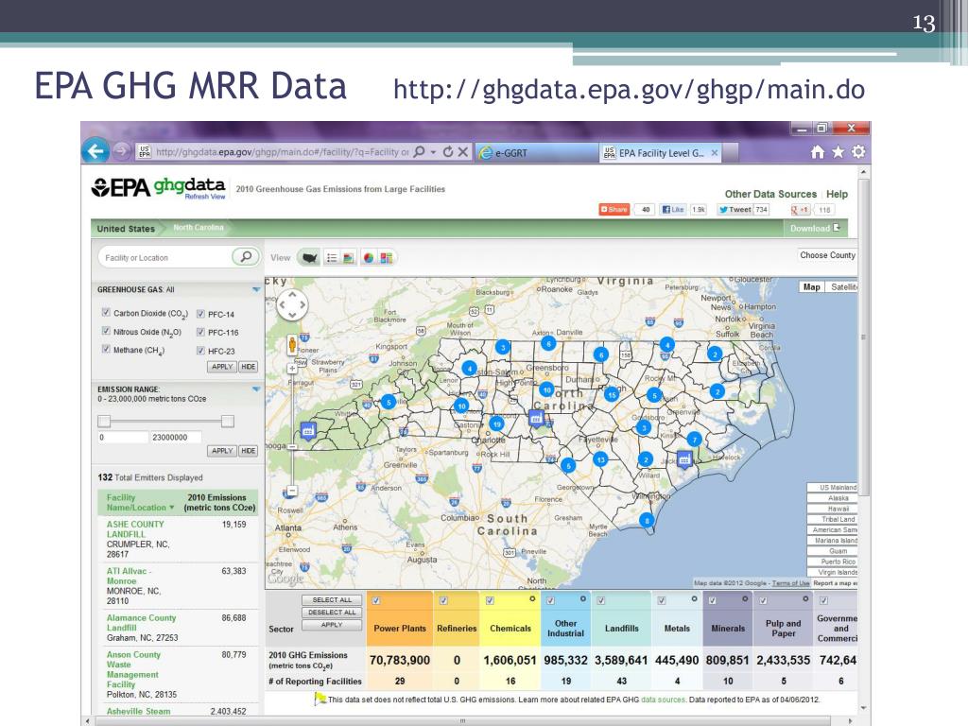Open the Choose County dropdown

tap(827, 255)
